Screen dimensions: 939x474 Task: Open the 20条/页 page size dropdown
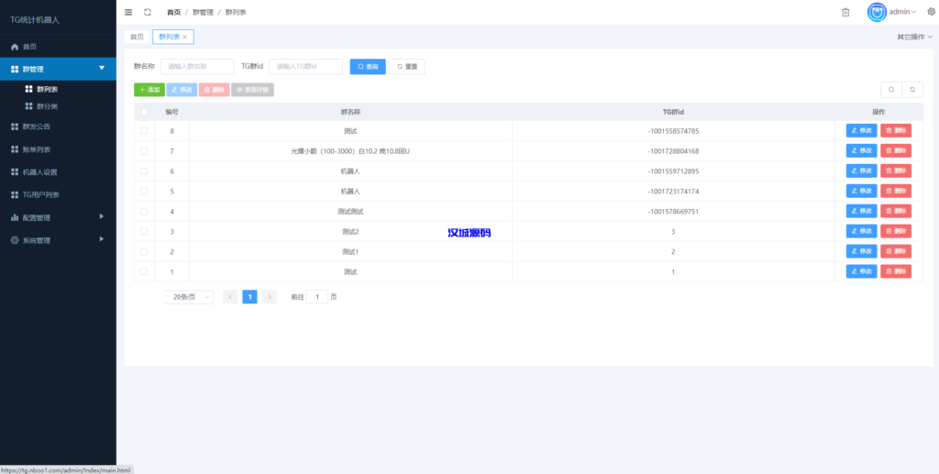189,297
